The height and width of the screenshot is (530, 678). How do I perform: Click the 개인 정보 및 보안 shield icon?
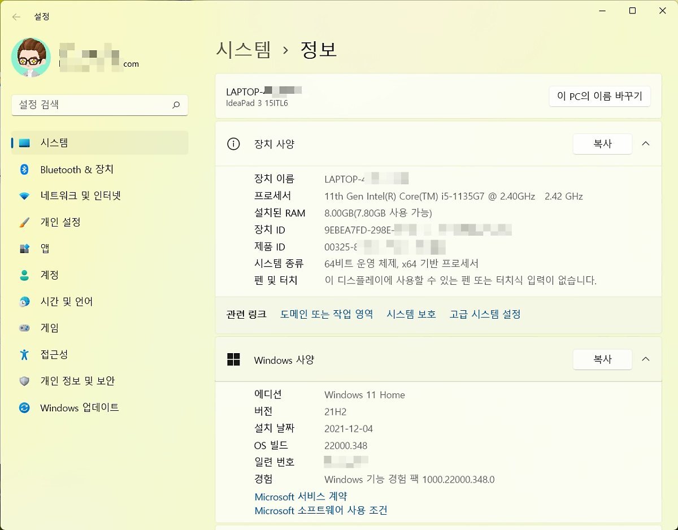tap(24, 381)
